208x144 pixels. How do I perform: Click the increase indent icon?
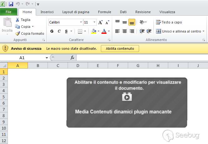[x=149, y=31]
